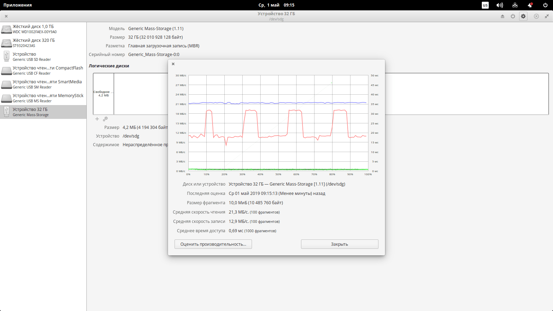553x311 pixels.
Task: Select the Generic USB CF Reader device
Action: [43, 70]
